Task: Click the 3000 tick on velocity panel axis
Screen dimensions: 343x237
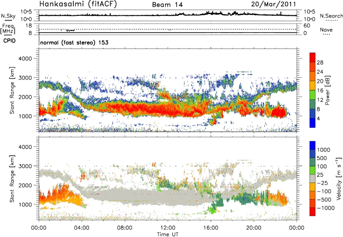Action: 25,166
